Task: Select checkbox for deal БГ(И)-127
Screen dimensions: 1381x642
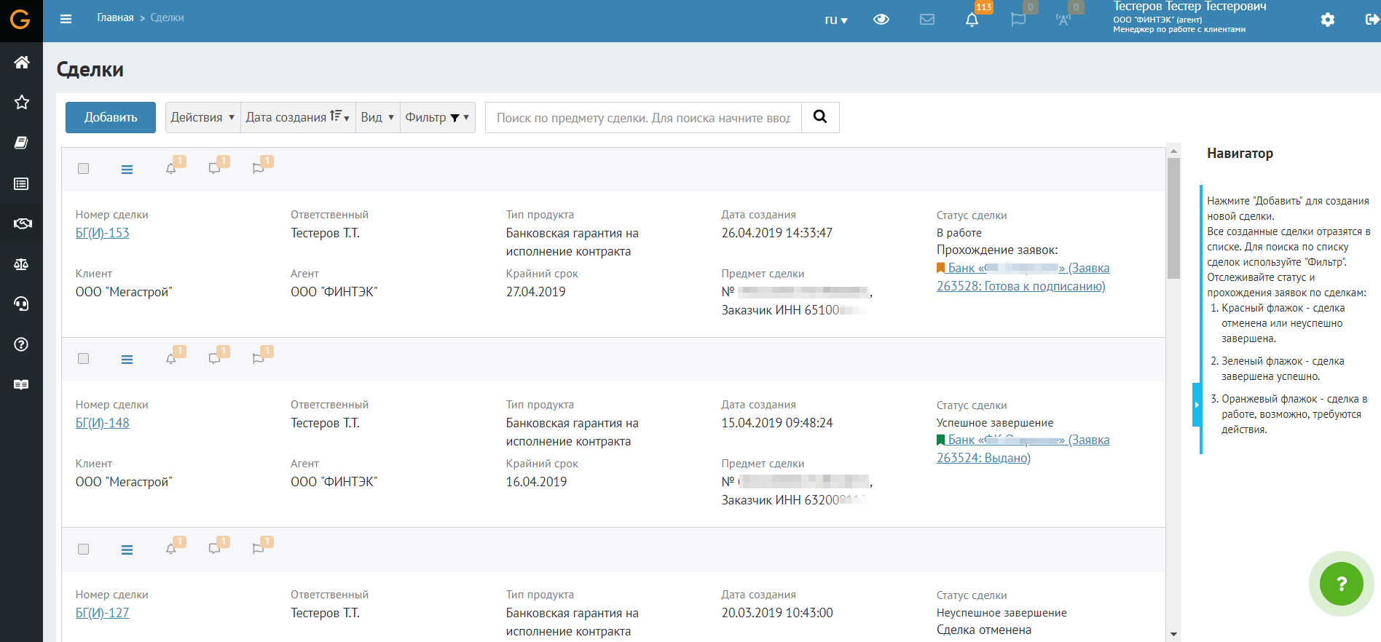Action: click(84, 550)
